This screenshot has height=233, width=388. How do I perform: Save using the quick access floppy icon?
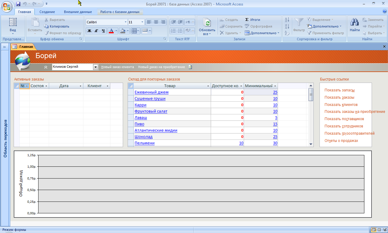coord(18,4)
